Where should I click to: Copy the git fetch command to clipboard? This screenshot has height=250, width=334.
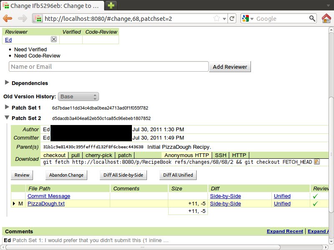(x=317, y=162)
